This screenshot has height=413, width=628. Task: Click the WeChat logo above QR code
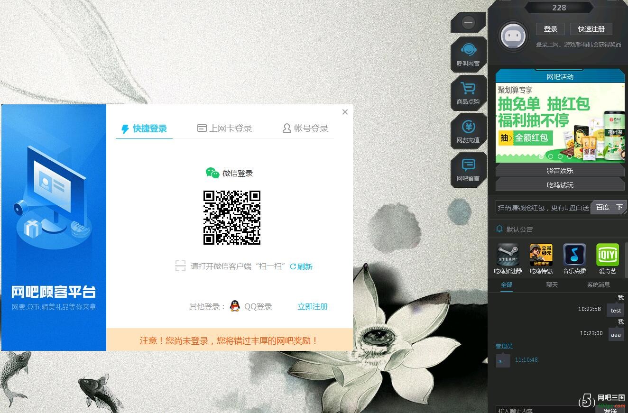[212, 173]
